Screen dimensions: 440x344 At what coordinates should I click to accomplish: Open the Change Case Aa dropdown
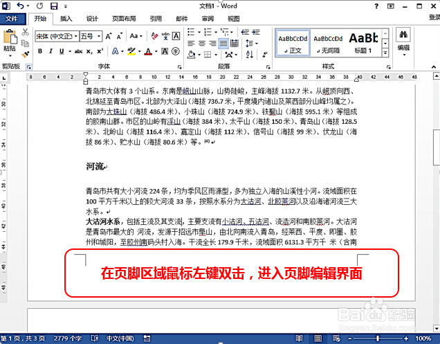(136, 36)
